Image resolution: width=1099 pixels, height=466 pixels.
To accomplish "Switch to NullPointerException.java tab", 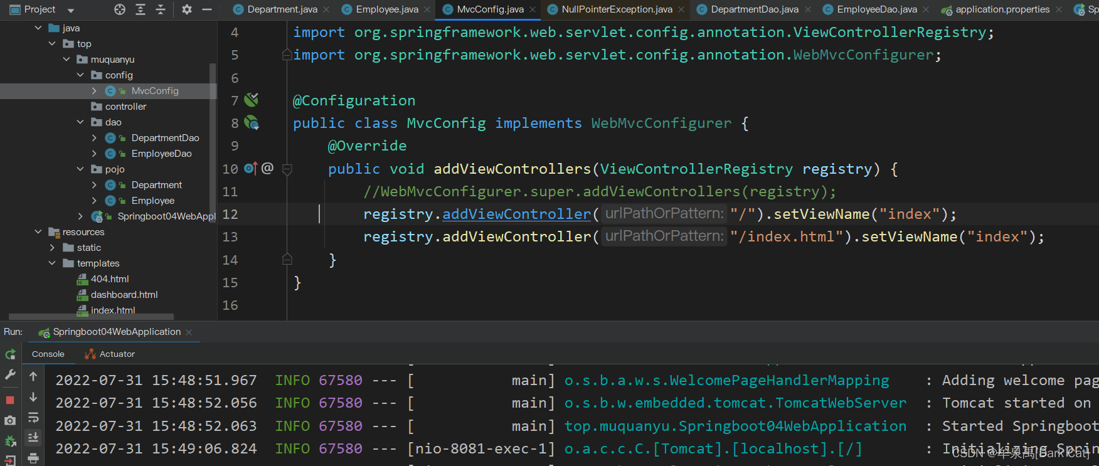I will 617,9.
